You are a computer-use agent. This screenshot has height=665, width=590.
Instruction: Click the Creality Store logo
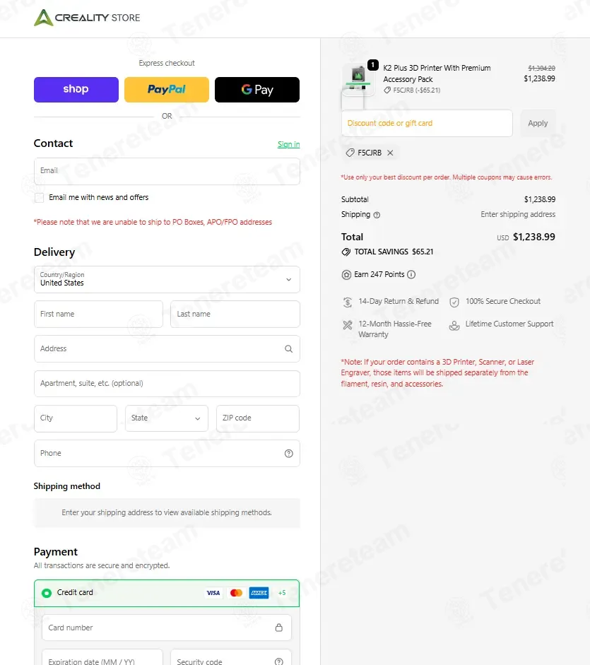point(87,18)
